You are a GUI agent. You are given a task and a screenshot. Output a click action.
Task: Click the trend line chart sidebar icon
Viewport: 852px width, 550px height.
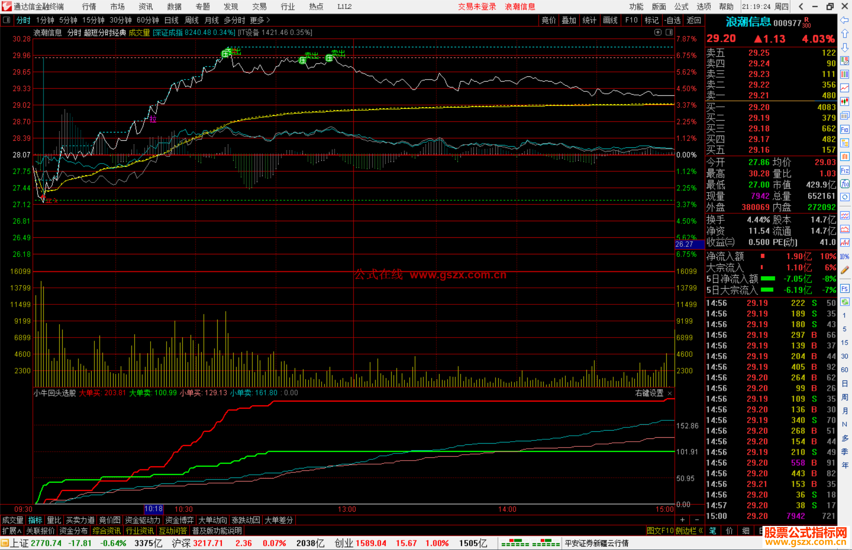click(845, 88)
